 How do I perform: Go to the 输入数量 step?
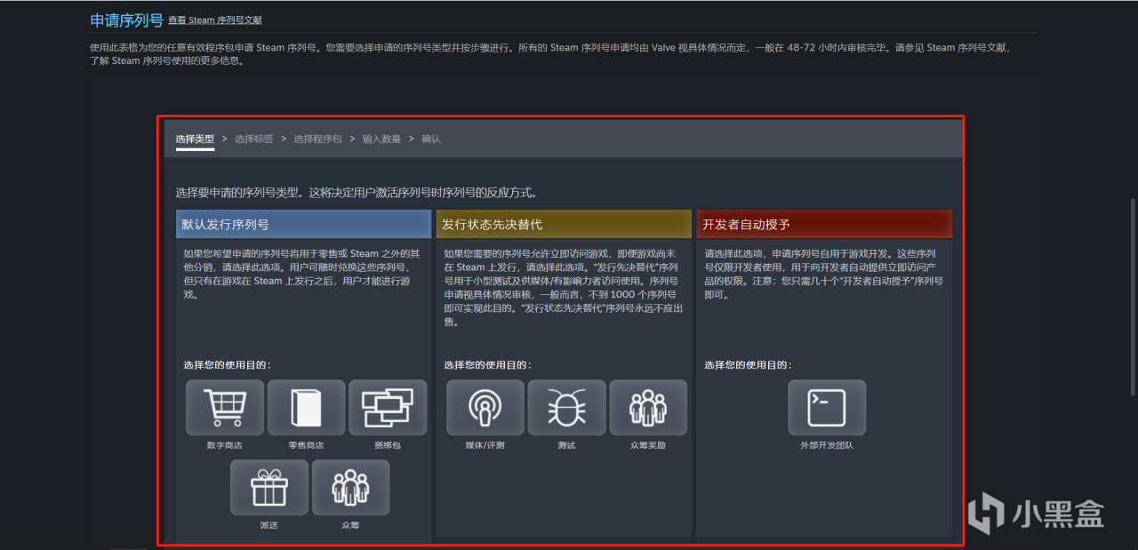(x=382, y=139)
